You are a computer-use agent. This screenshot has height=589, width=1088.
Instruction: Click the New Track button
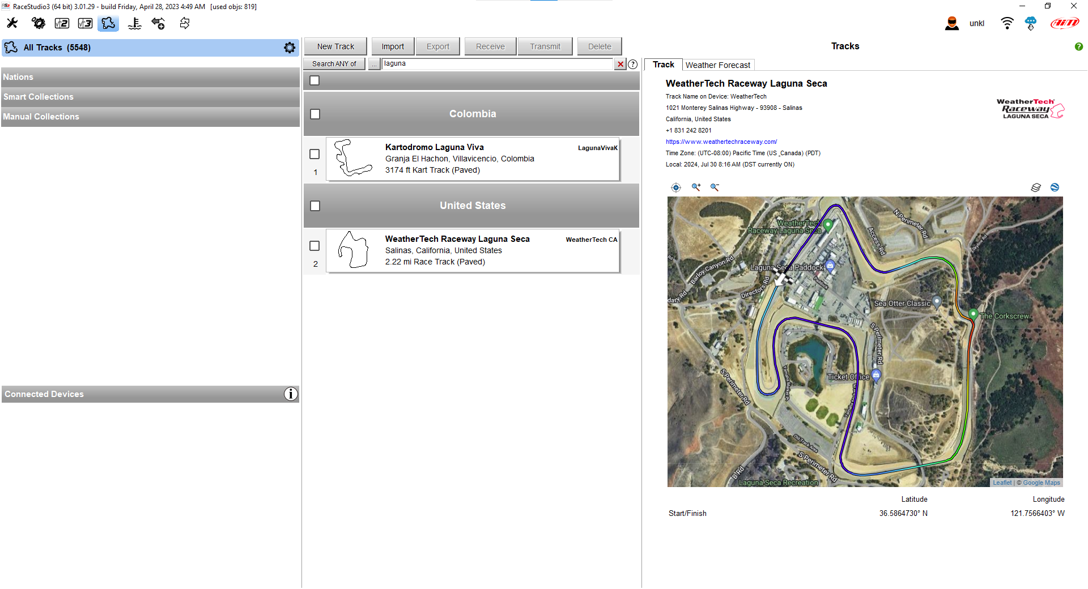[x=335, y=46]
